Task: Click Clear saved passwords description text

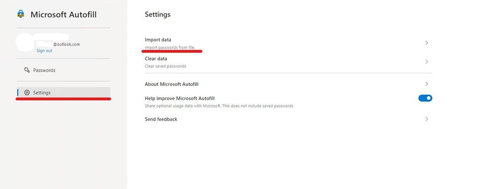Action: 165,66
